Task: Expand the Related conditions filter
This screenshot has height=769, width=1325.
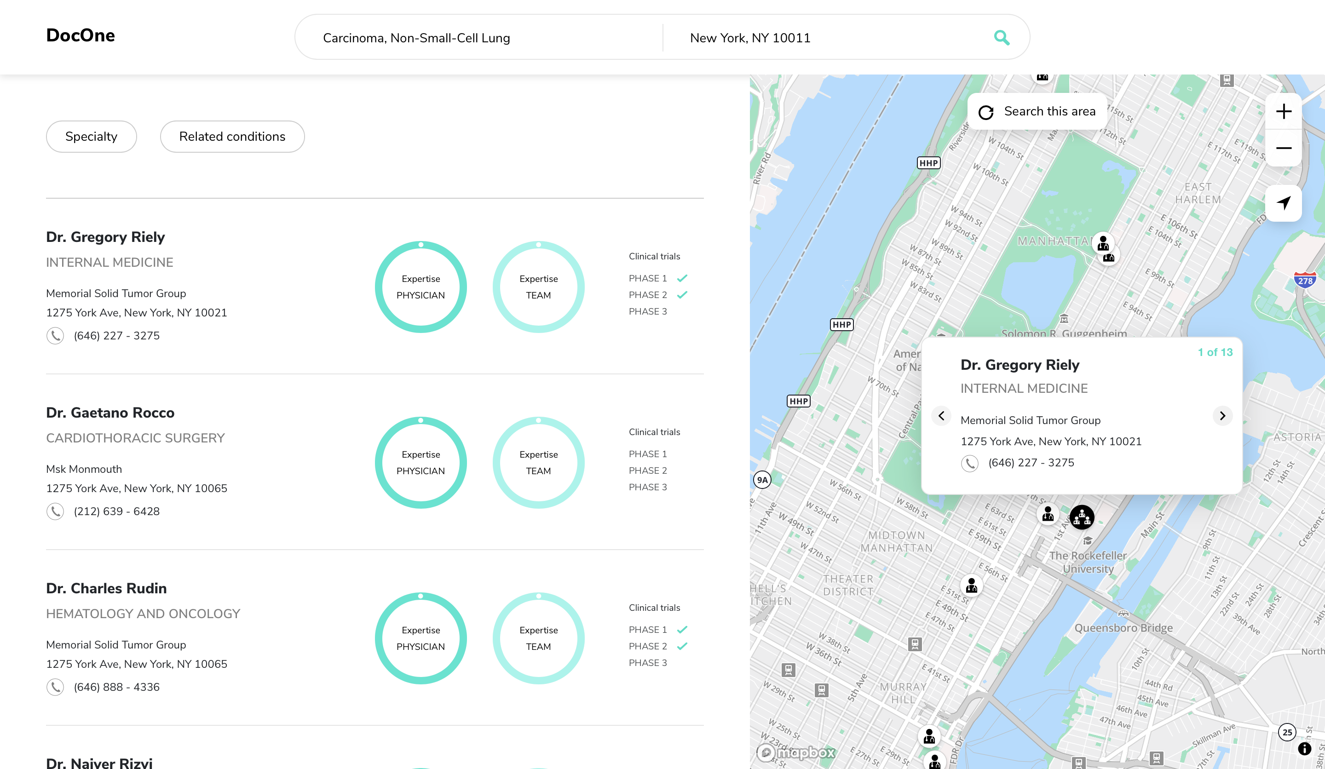Action: [x=232, y=137]
